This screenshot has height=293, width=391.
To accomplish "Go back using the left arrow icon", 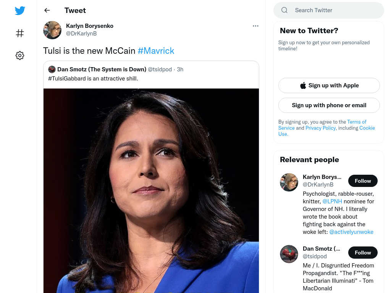I will (x=47, y=10).
